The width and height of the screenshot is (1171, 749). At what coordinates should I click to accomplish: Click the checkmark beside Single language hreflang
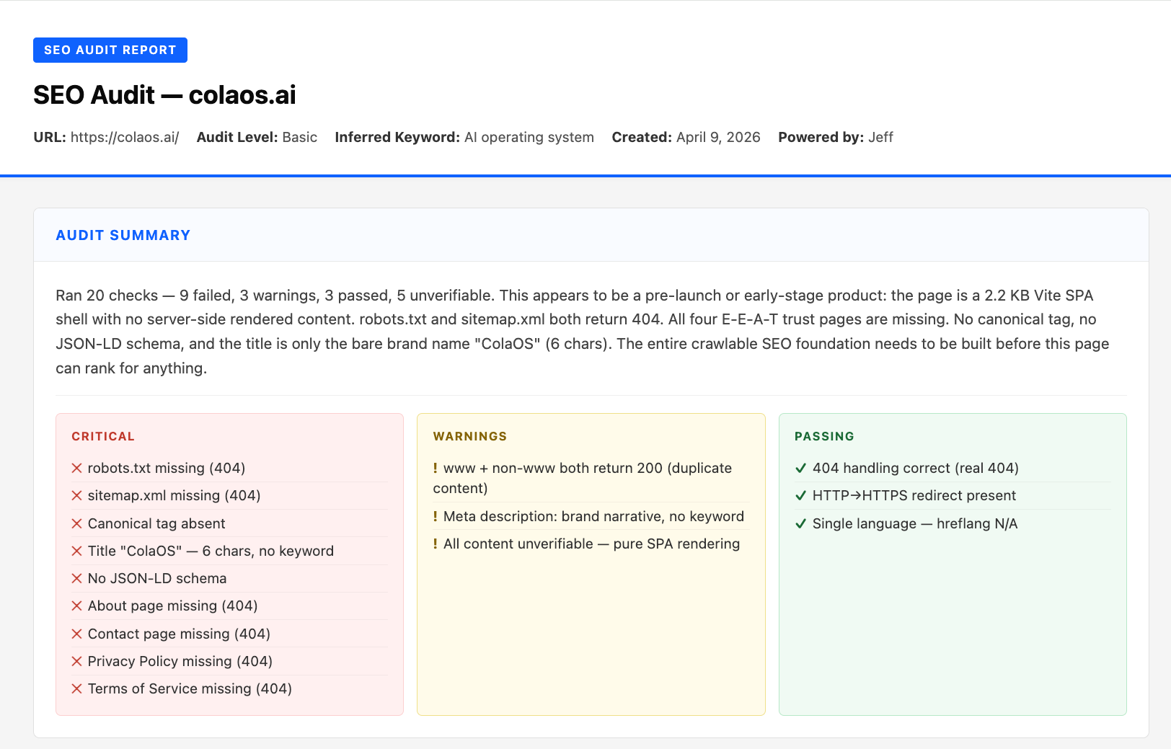pos(800,523)
